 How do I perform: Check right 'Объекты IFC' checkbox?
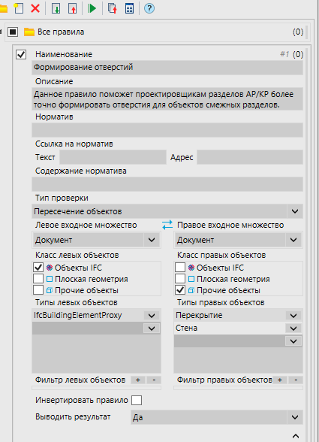tap(180, 268)
